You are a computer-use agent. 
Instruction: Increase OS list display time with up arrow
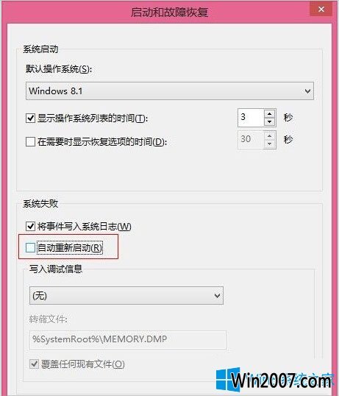(270, 113)
